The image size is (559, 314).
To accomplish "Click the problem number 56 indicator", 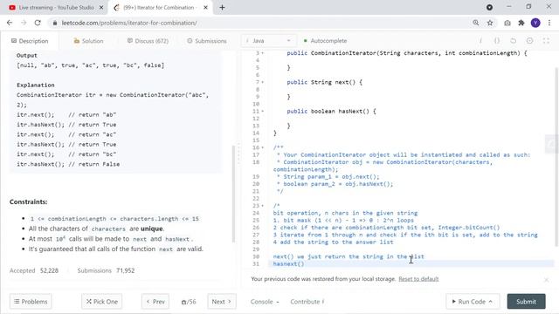I will coord(189,302).
